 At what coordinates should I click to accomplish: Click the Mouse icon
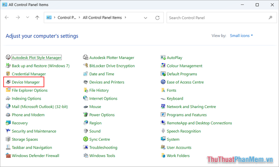(x=86, y=107)
